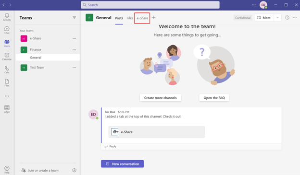The height and width of the screenshot is (175, 300).
Task: Open the Calendar view
Action: (x=7, y=57)
